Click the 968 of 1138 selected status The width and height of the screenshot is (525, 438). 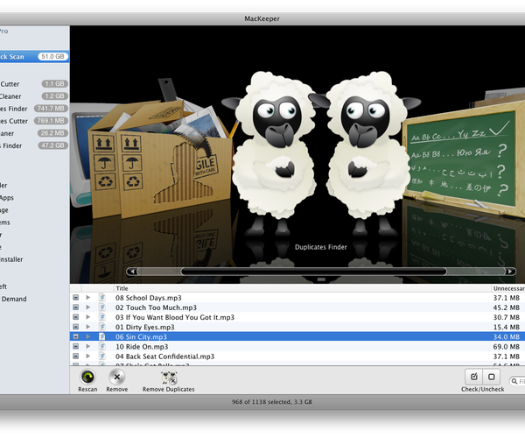[272, 402]
